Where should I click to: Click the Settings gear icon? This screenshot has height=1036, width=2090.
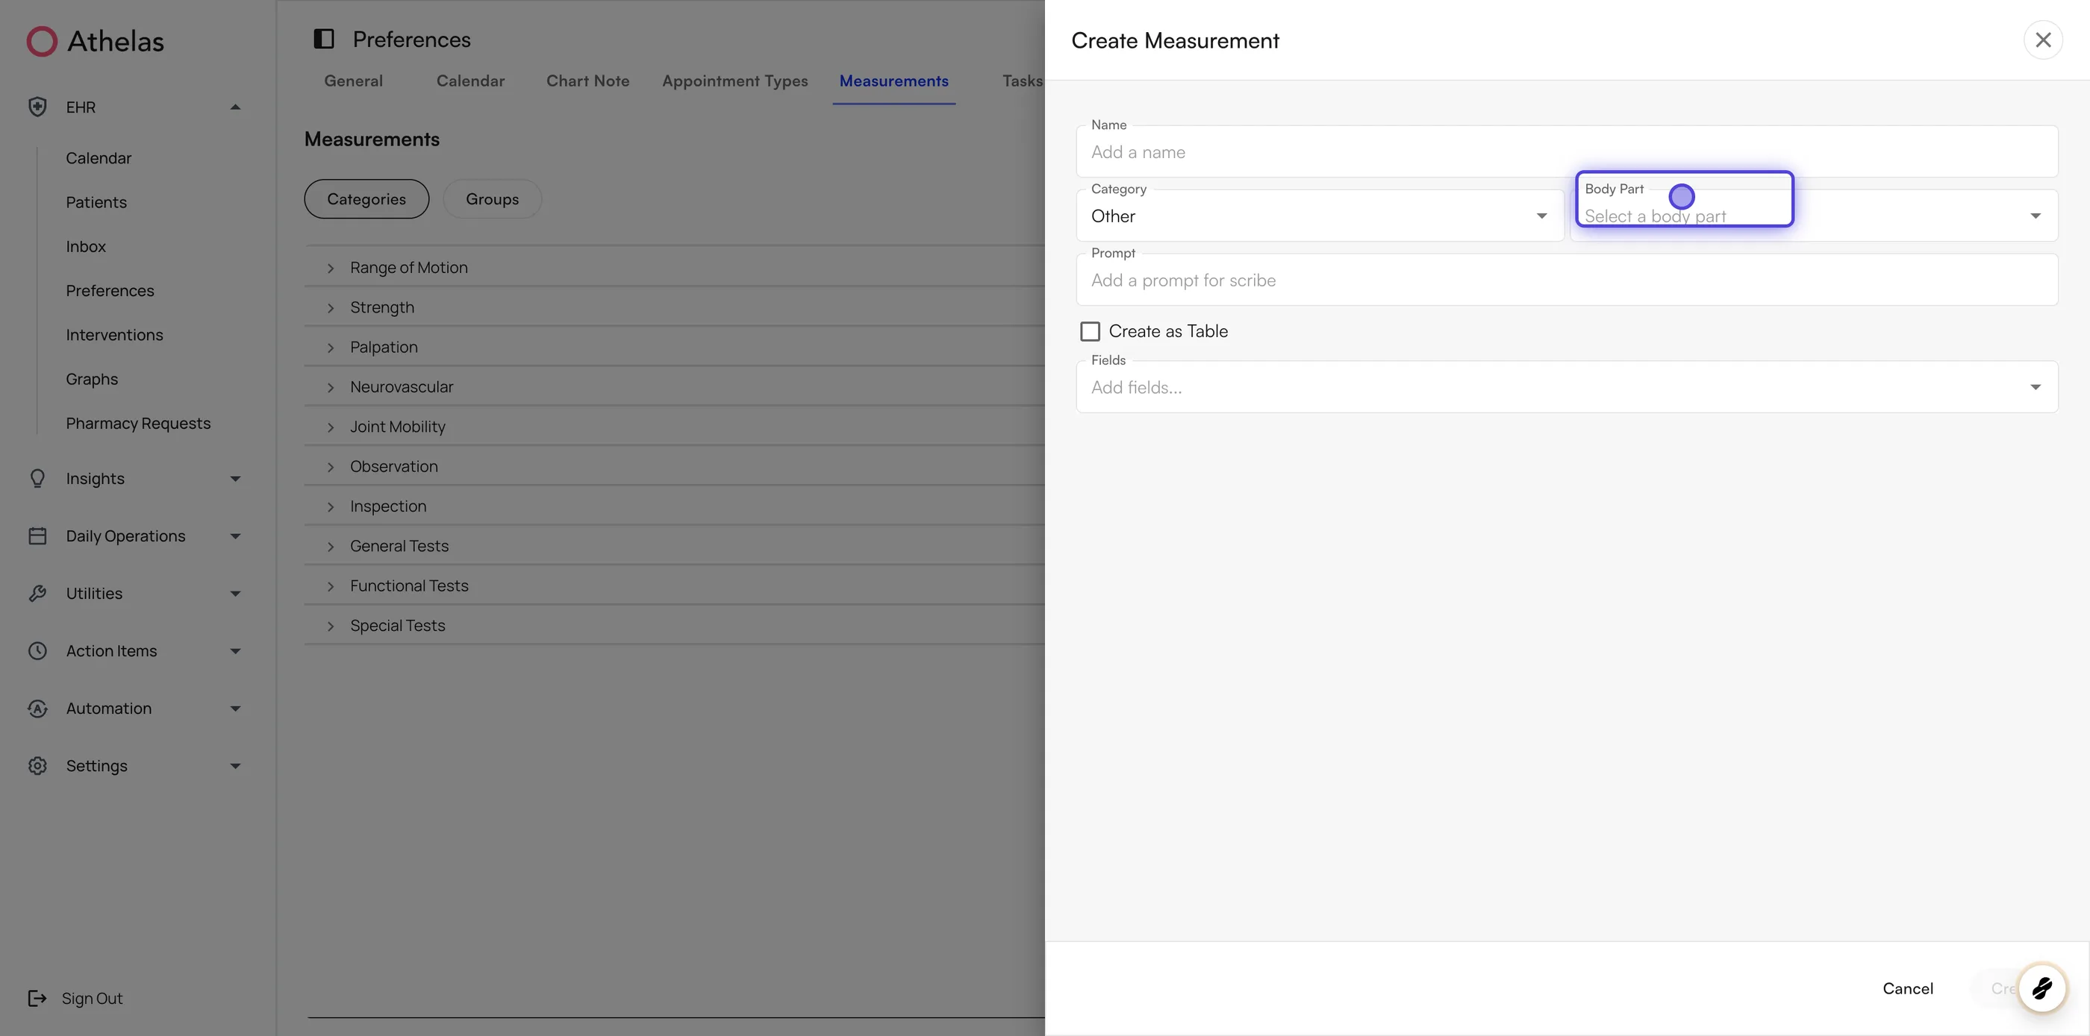tap(37, 766)
